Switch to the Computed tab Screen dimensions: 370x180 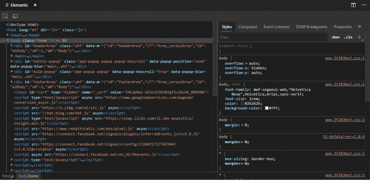(x=248, y=27)
